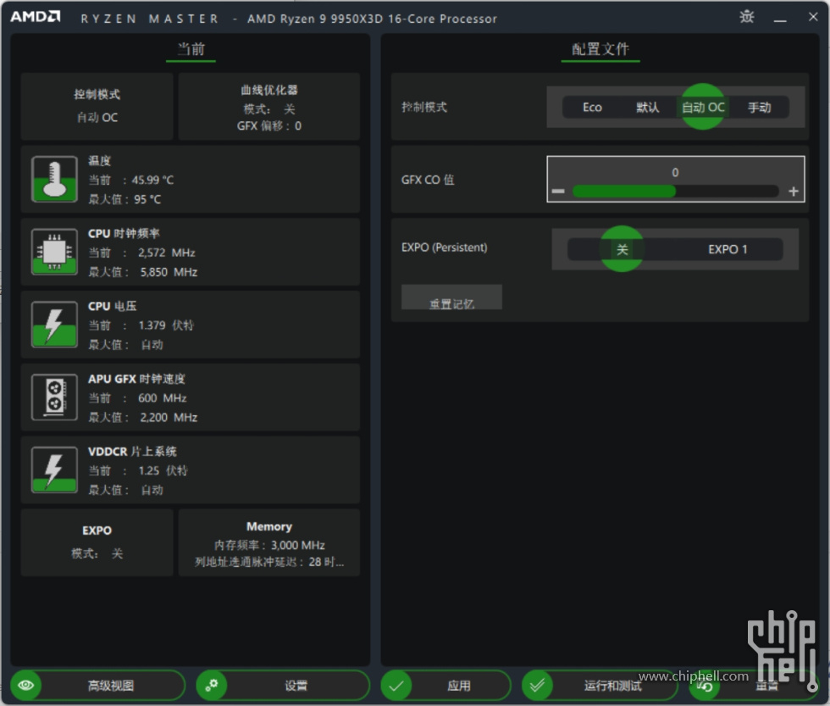Viewport: 830px width, 706px height.
Task: Click the GFX CO value slider bar
Action: pyautogui.click(x=675, y=192)
